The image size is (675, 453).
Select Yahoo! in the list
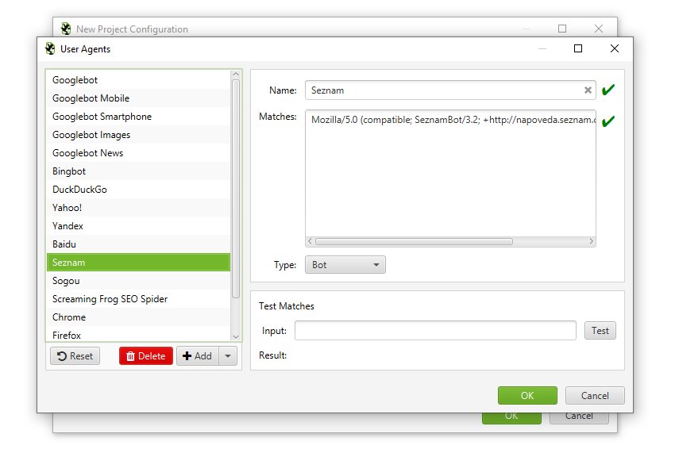point(138,208)
